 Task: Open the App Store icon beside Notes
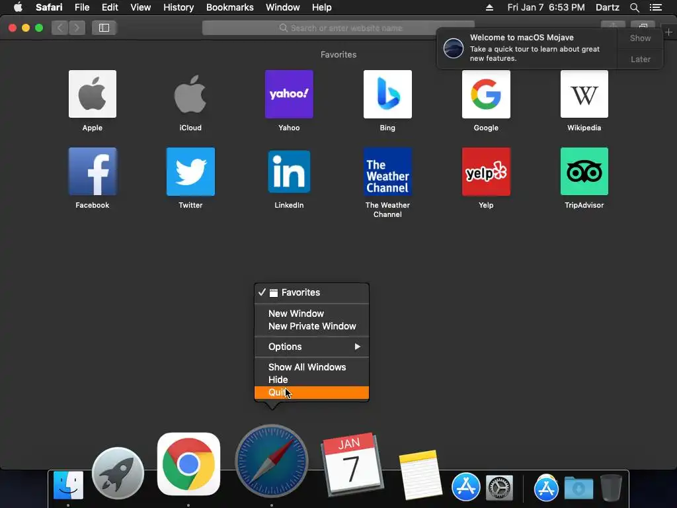coord(466,486)
